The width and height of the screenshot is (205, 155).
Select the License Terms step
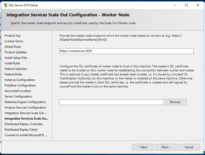(14, 41)
